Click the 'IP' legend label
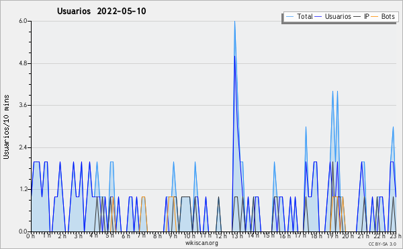 (367, 16)
